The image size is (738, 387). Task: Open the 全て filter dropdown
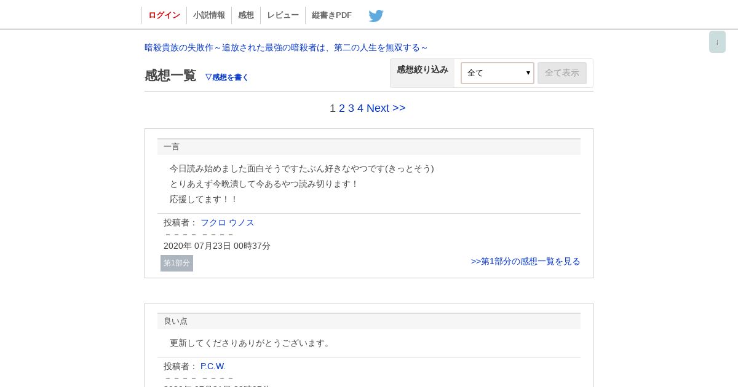point(498,73)
